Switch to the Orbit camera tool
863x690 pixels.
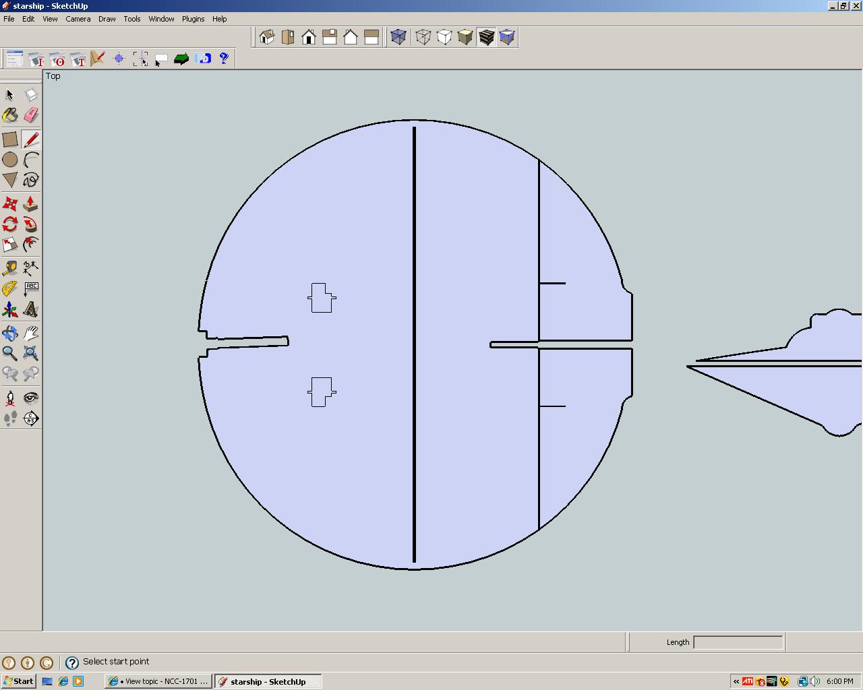pos(10,334)
